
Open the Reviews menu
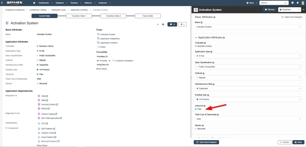pyautogui.click(x=76, y=3)
